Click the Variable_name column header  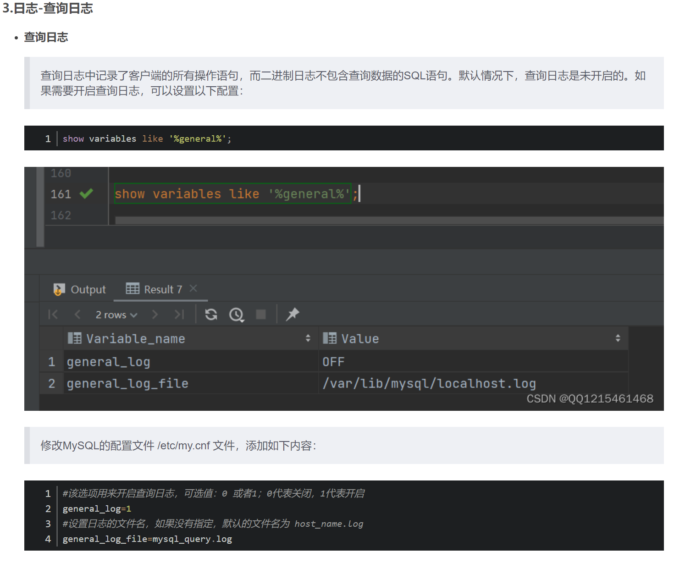191,339
